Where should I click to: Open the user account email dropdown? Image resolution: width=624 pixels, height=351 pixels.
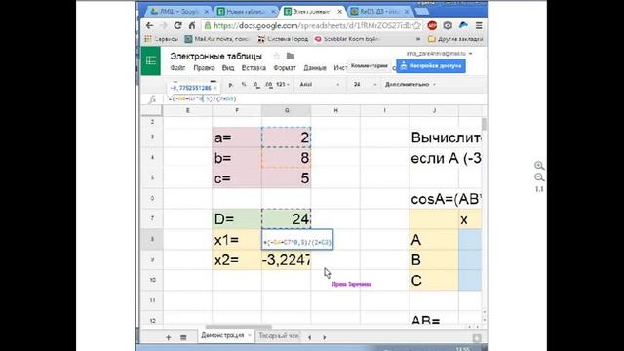click(x=439, y=54)
